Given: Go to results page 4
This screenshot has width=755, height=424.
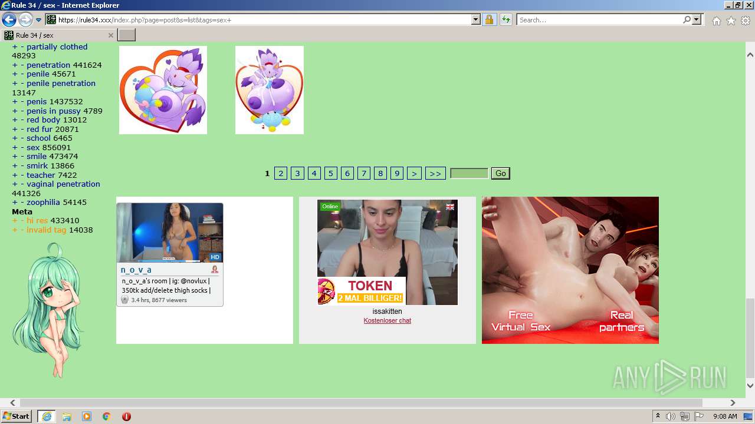Looking at the screenshot, I should pos(314,173).
